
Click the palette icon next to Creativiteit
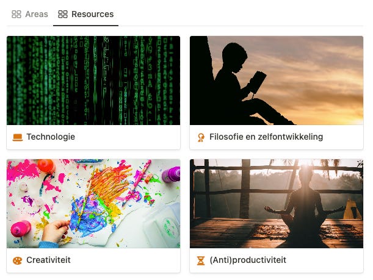17,260
